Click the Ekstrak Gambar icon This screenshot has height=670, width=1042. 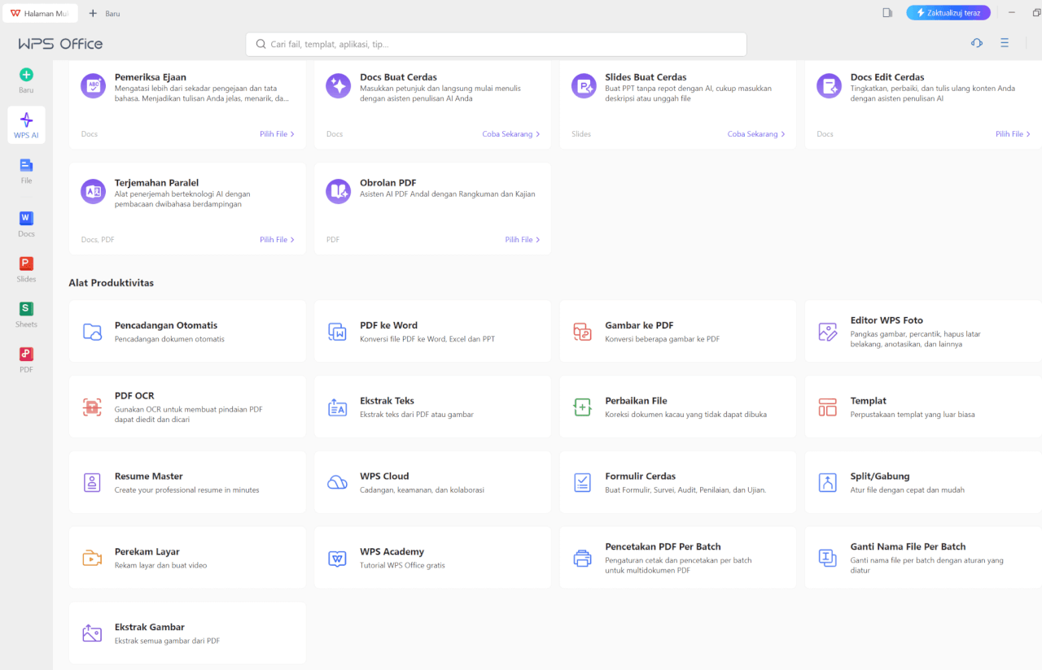click(x=93, y=633)
